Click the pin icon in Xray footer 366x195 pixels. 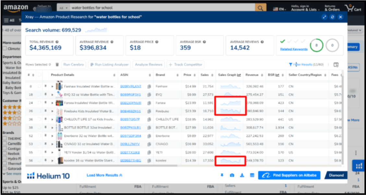click(222, 175)
